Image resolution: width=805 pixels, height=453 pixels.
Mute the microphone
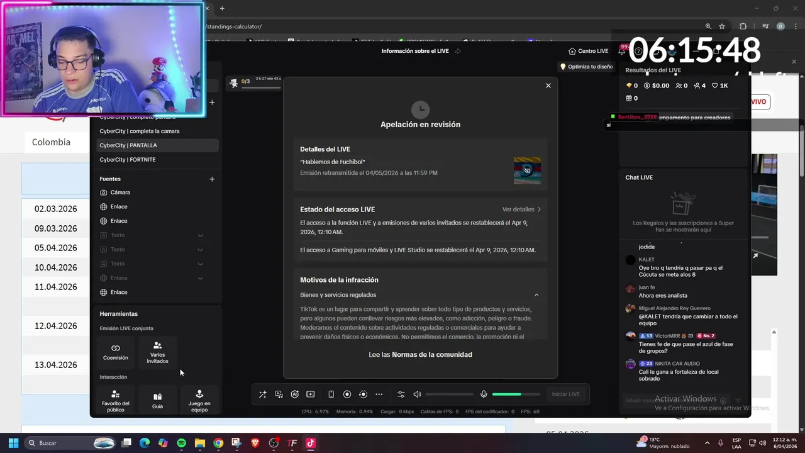(484, 394)
